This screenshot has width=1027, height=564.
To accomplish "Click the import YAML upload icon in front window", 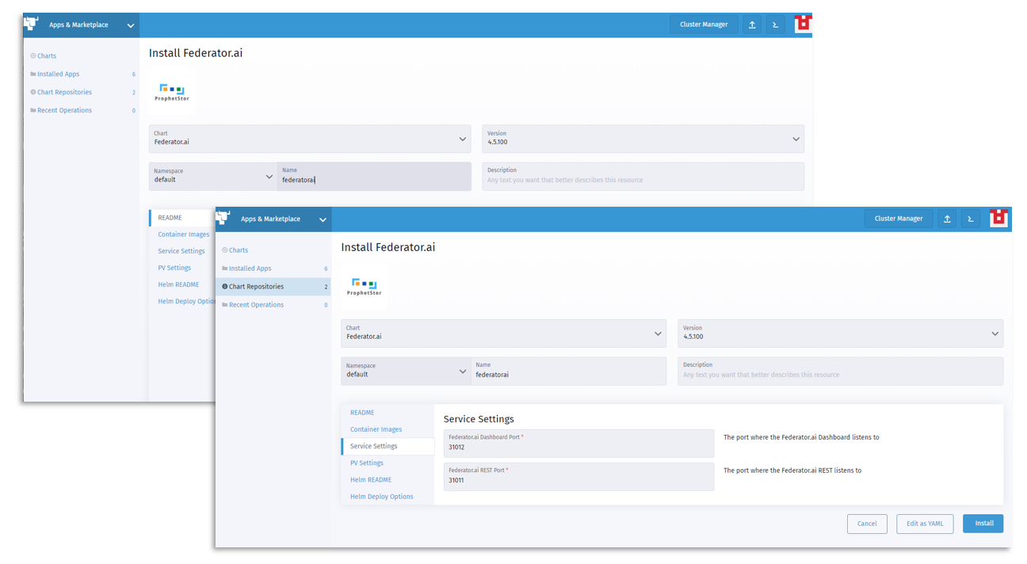I will point(947,219).
